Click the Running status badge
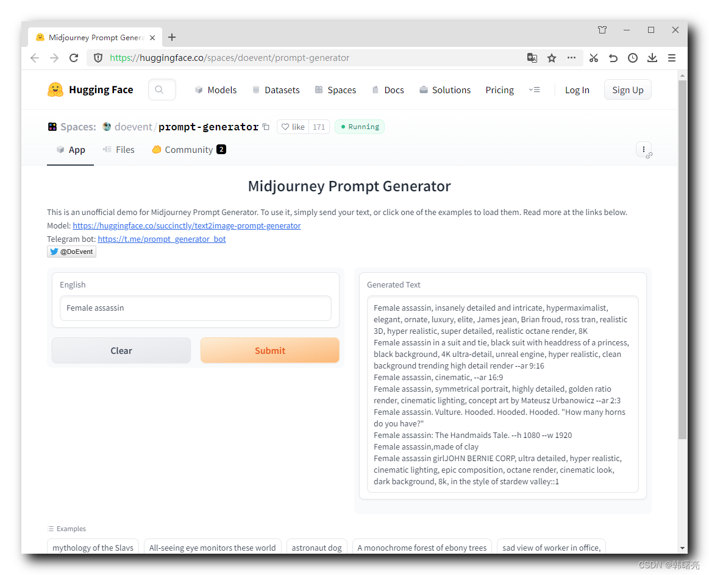709x575 pixels. pyautogui.click(x=360, y=127)
